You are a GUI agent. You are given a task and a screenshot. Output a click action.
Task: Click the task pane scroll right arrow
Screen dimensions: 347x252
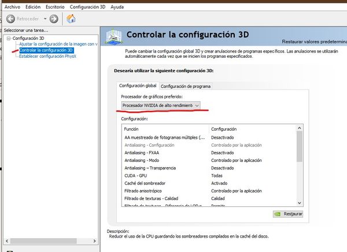94,241
